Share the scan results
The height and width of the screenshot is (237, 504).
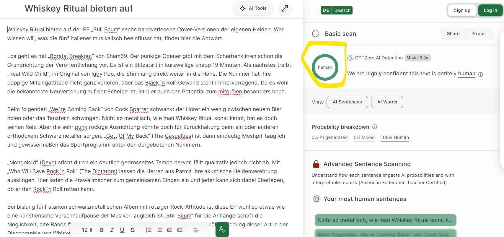[x=453, y=34]
